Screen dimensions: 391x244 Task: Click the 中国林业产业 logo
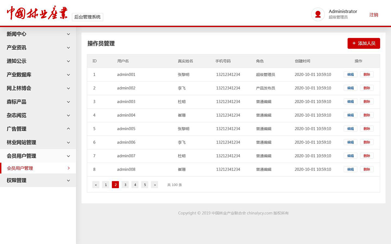(x=37, y=14)
